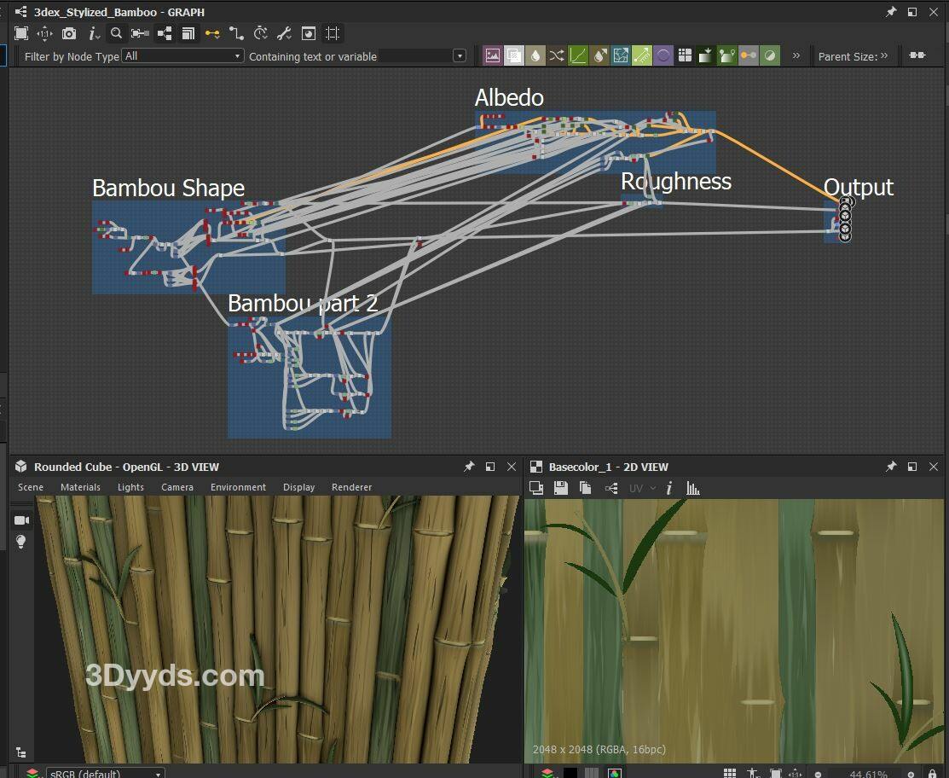Pin the Graph panel
Screen dimensions: 949x778
891,12
